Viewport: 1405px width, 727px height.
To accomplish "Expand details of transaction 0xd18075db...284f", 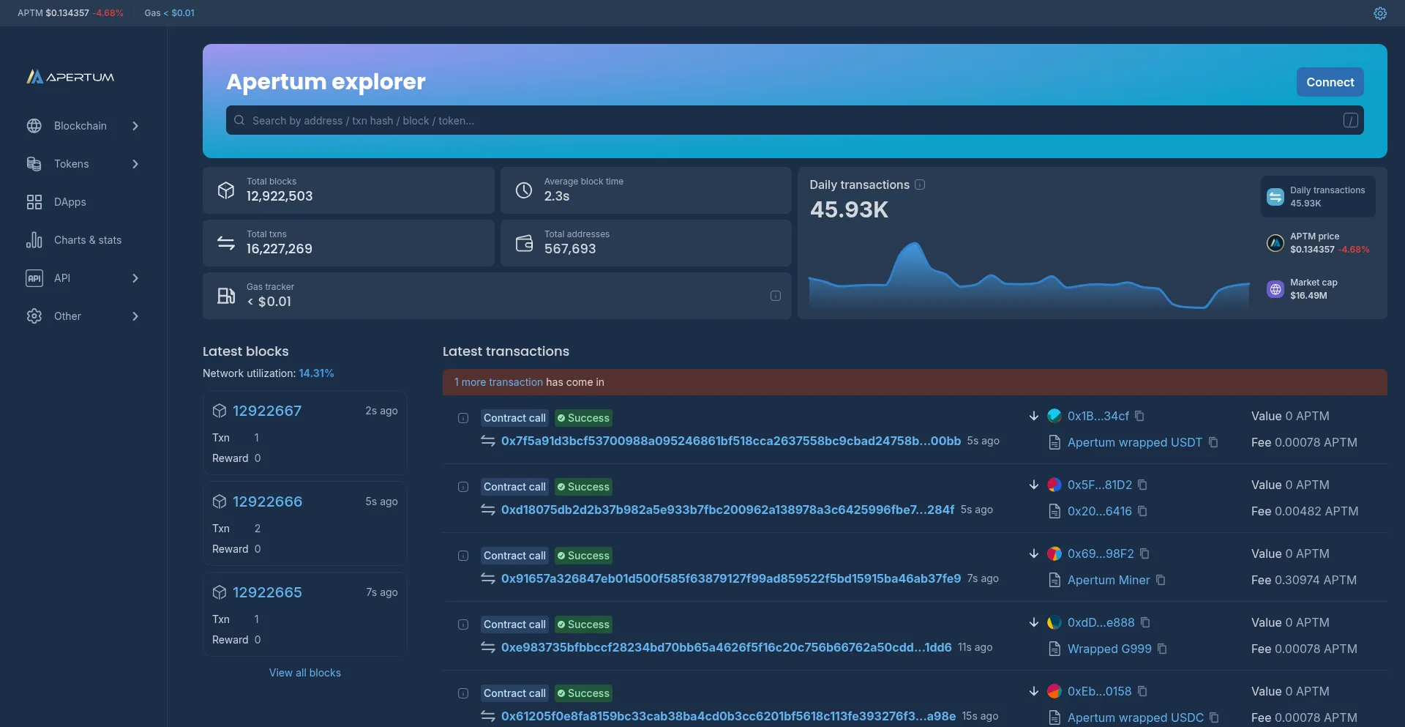I will (x=463, y=487).
